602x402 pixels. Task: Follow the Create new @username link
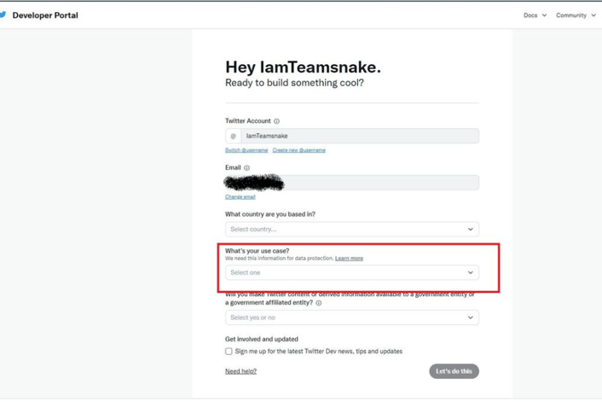point(299,150)
